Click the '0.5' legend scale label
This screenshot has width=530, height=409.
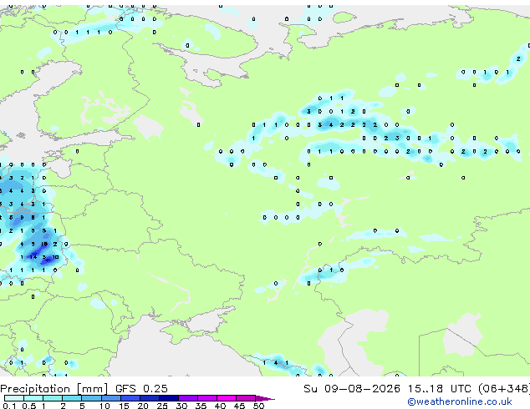tap(28, 406)
